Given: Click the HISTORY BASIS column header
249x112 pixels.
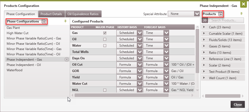Looking at the screenshot, I should point(127,27).
